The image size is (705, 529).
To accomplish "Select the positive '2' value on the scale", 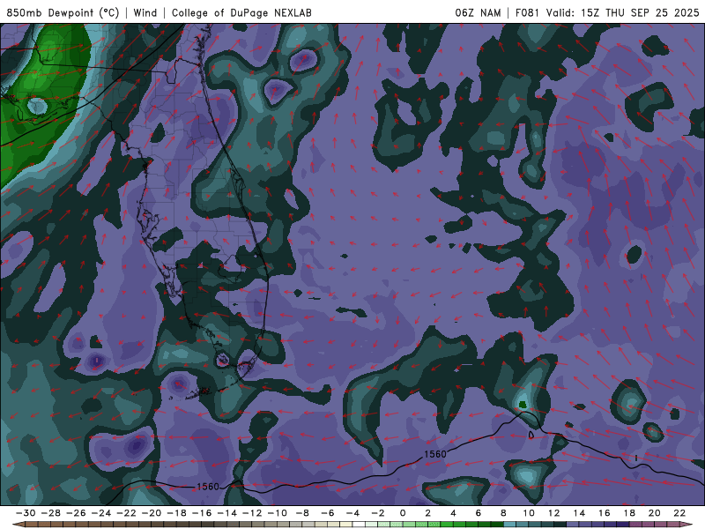I will (x=428, y=513).
